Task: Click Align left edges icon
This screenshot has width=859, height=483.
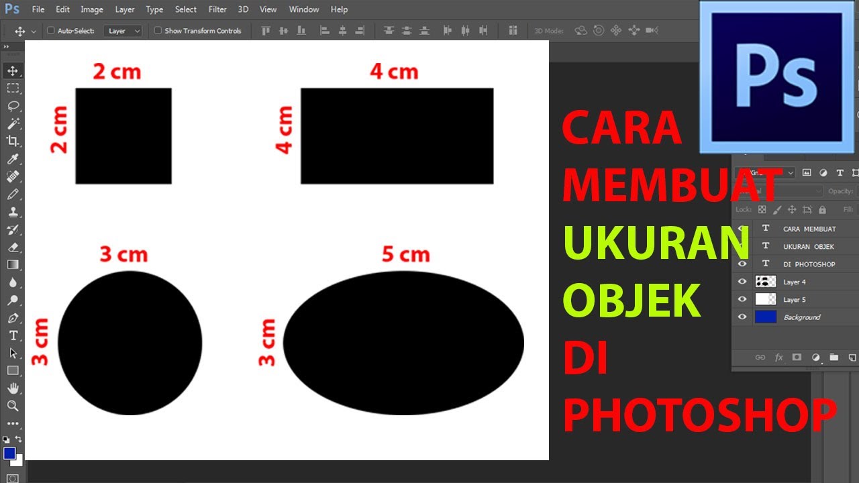Action: 325,30
